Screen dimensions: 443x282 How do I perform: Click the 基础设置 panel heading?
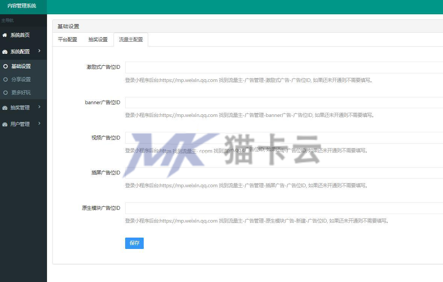click(68, 27)
